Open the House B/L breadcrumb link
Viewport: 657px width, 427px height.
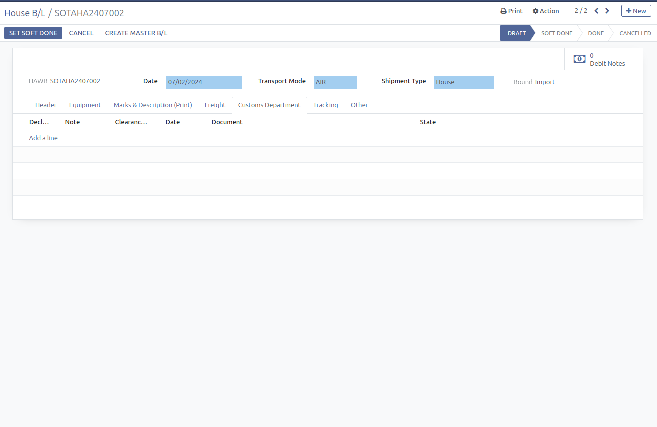pos(25,13)
